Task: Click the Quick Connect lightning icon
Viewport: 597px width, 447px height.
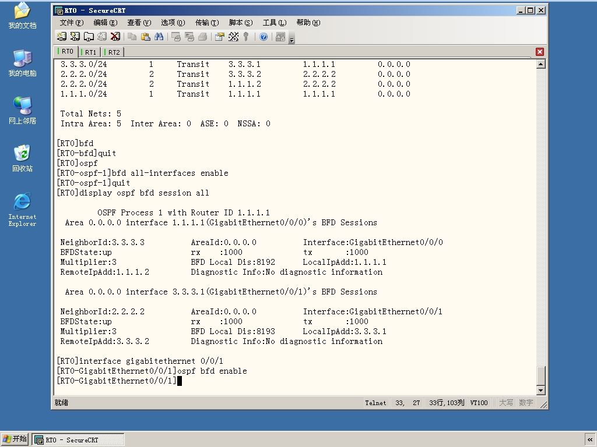Action: (75, 37)
